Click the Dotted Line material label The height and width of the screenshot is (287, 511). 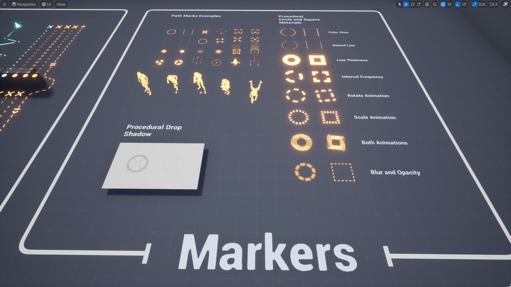[x=343, y=45]
